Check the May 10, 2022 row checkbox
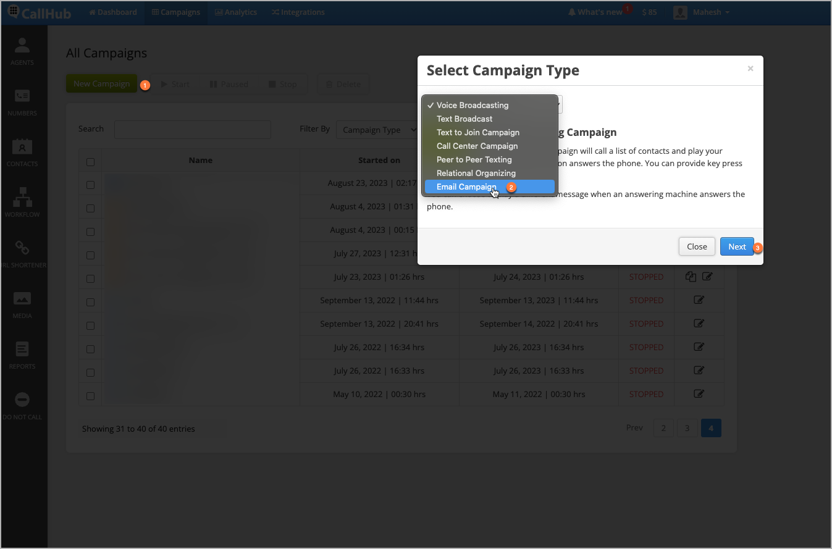832x549 pixels. tap(91, 396)
